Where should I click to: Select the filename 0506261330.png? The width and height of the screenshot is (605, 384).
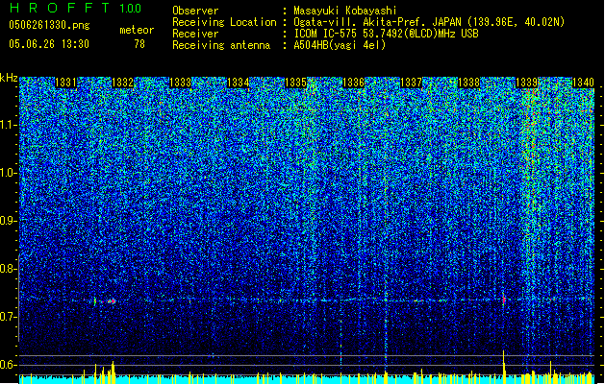(x=49, y=25)
